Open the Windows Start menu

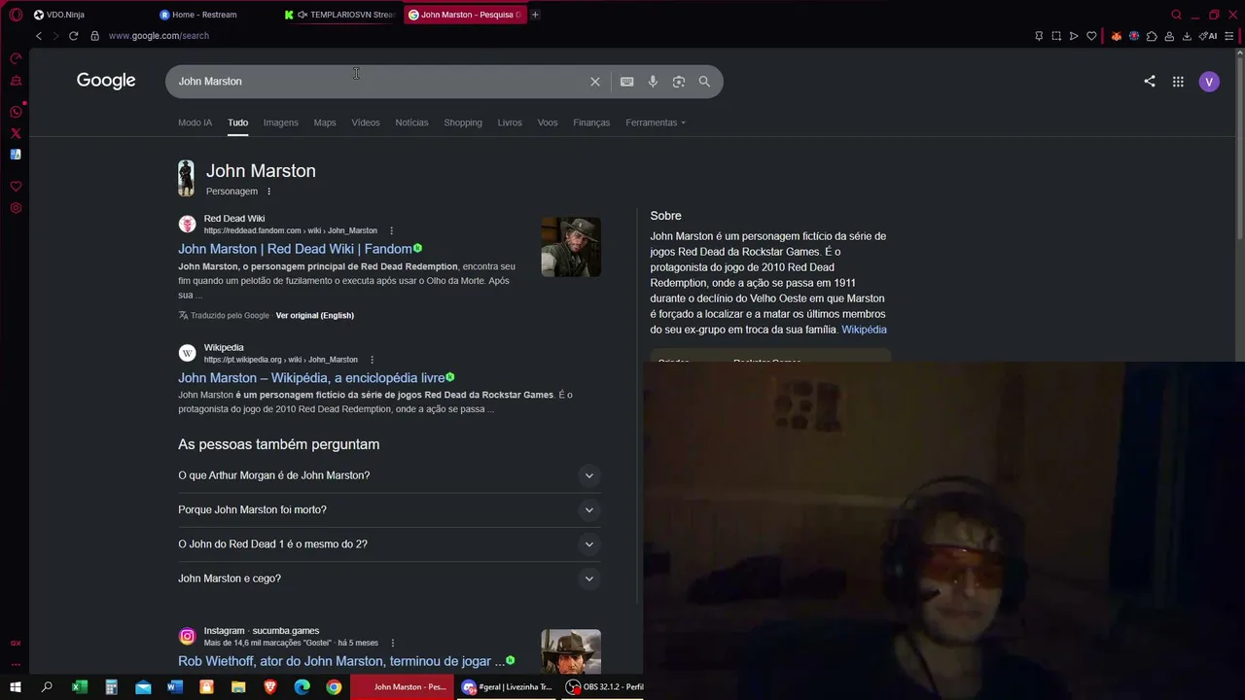click(x=16, y=687)
